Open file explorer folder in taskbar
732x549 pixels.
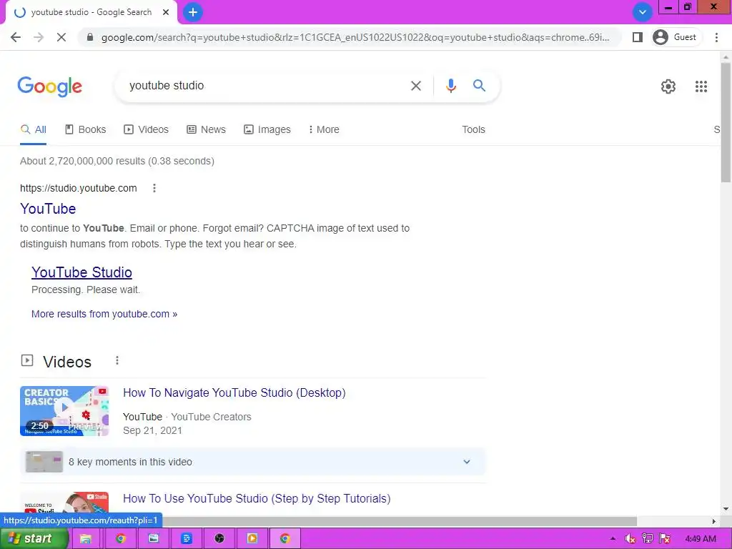click(86, 539)
